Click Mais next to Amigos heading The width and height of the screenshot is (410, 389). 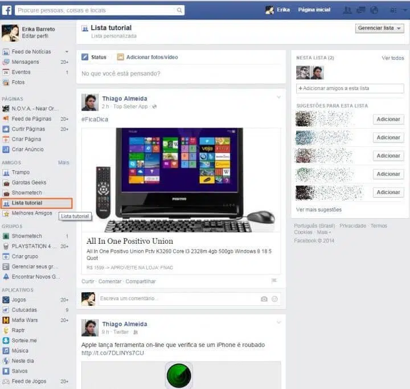click(64, 162)
